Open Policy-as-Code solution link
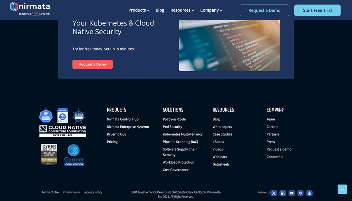 [174, 119]
